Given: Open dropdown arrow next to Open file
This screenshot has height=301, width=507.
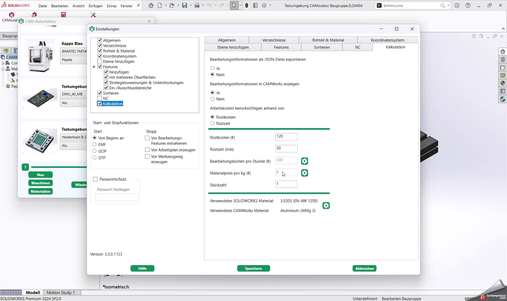Looking at the screenshot, I should (178, 5).
